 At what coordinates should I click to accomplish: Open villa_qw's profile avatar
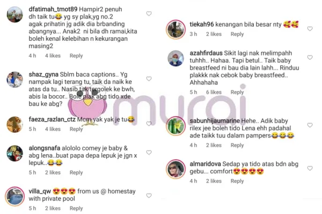click(15, 196)
